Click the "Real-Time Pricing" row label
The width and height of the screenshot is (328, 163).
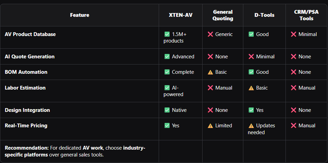click(x=26, y=126)
